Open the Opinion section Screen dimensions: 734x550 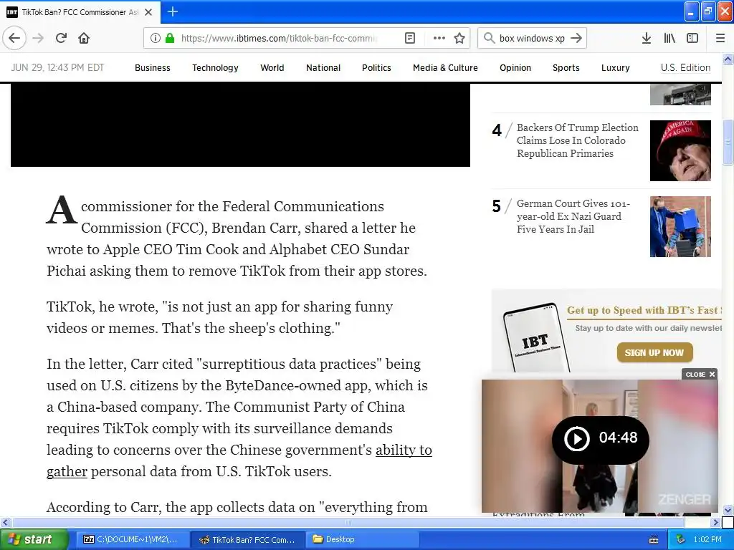515,68
